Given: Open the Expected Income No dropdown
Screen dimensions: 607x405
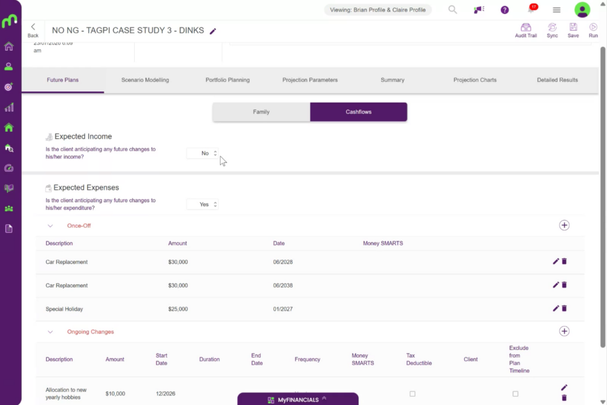Looking at the screenshot, I should point(203,154).
